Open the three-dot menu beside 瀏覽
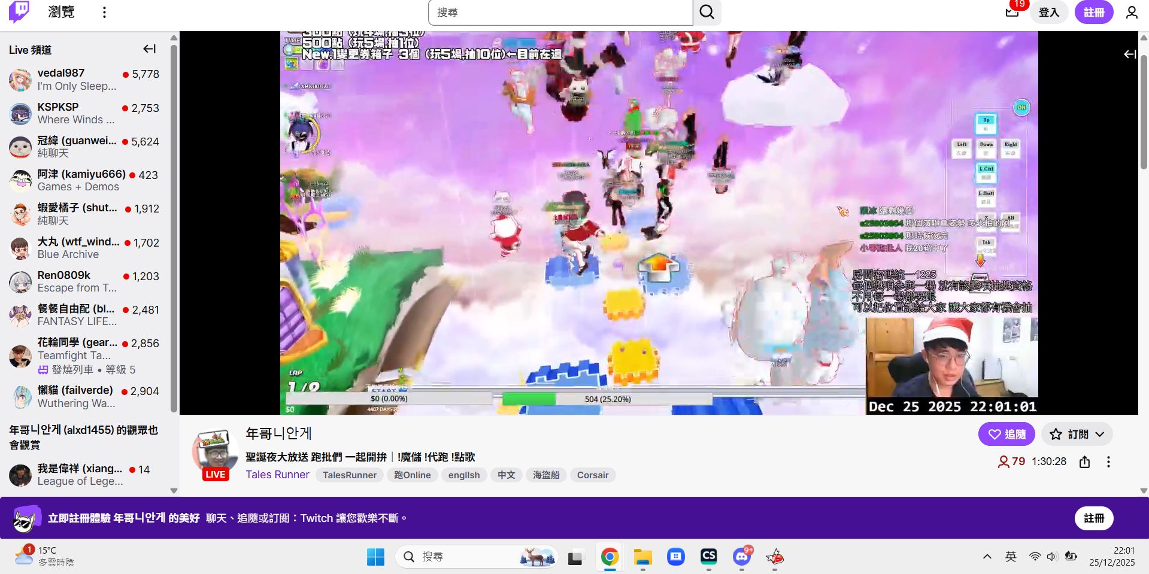The height and width of the screenshot is (574, 1149). 104,13
